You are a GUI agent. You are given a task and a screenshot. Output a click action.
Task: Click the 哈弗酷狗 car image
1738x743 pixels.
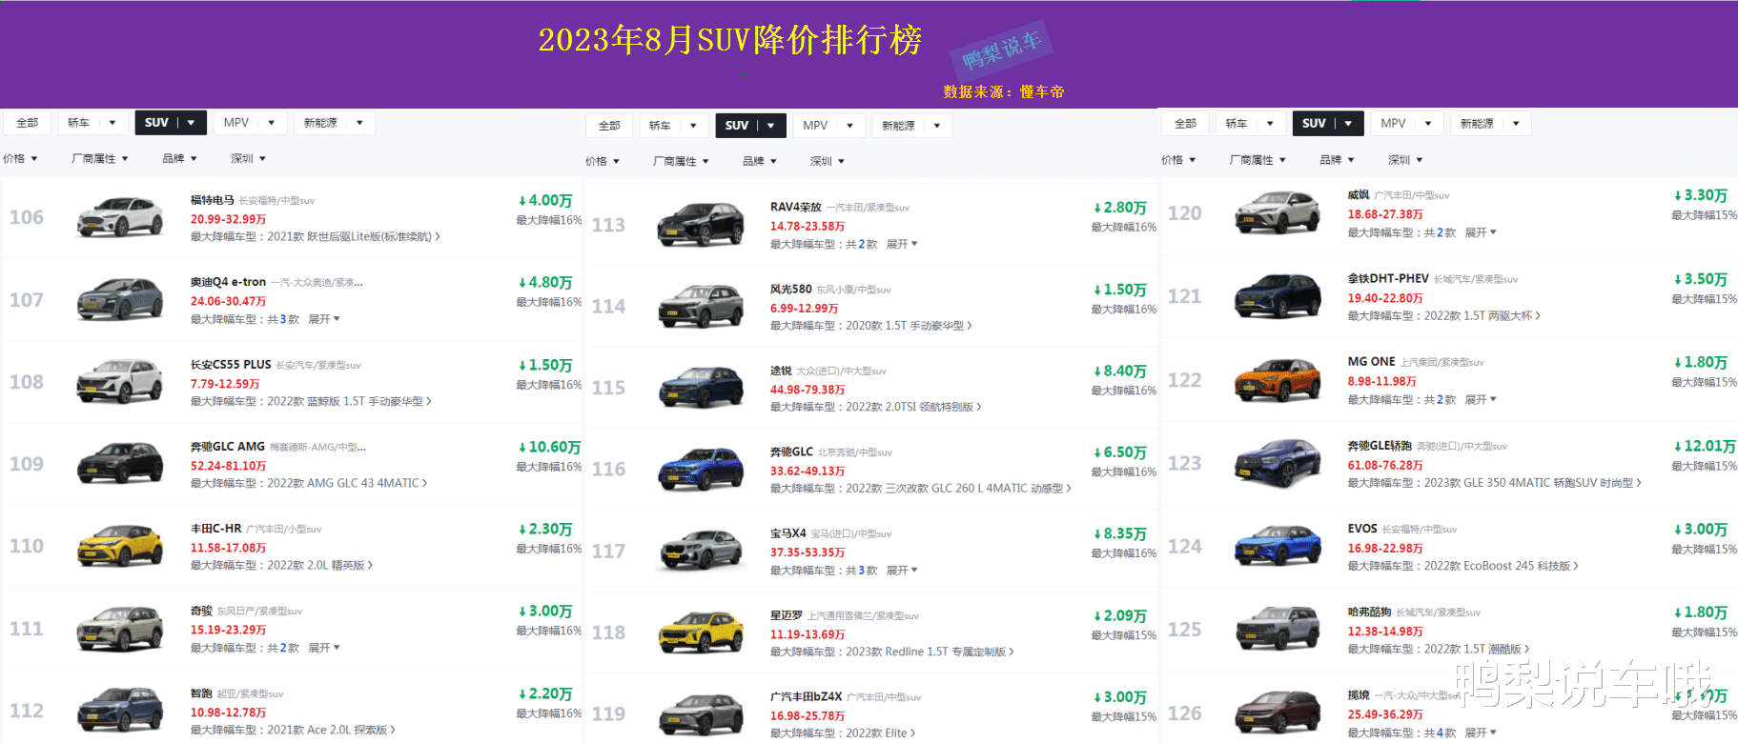click(1278, 630)
